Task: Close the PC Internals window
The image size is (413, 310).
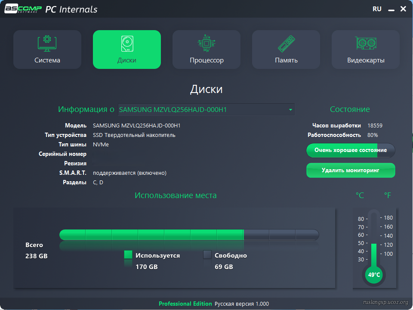Action: pos(403,9)
